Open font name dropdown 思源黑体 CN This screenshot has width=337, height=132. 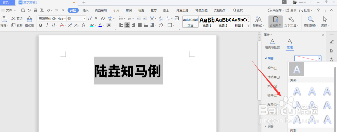coord(65,19)
